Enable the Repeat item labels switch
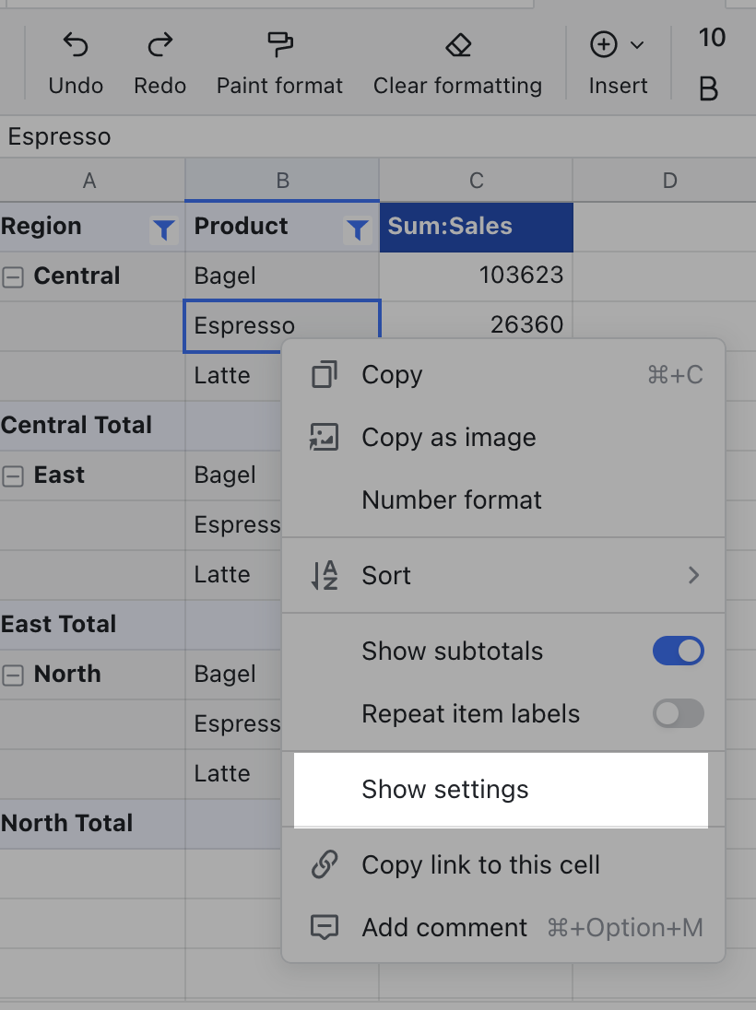 click(x=678, y=714)
